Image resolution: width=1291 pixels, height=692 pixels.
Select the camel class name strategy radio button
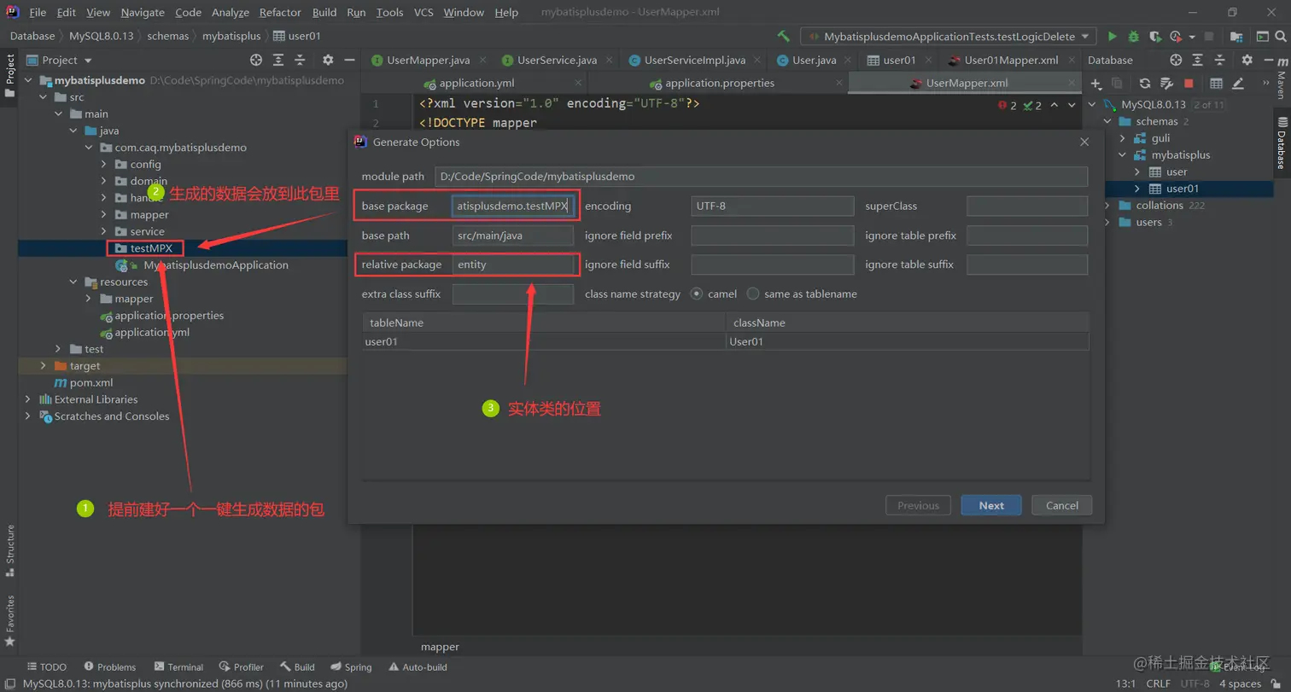coord(697,294)
